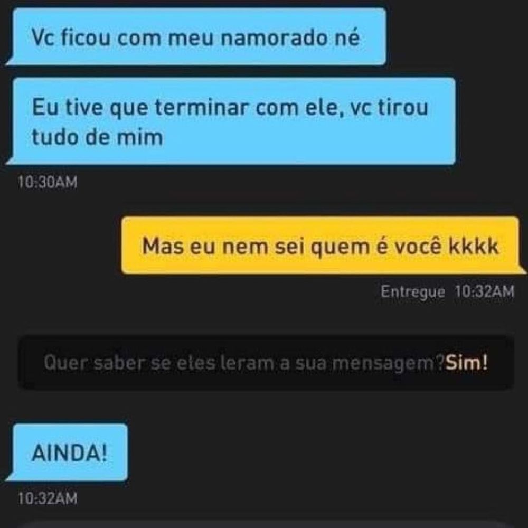Open the "Quer saber se eles leram" banner

[266, 363]
